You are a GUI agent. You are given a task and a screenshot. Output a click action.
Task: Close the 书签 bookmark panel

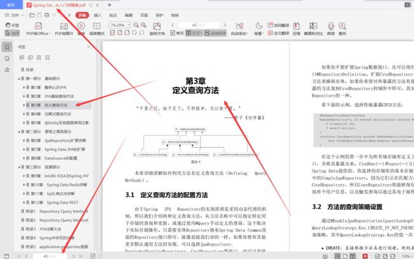click(x=89, y=46)
